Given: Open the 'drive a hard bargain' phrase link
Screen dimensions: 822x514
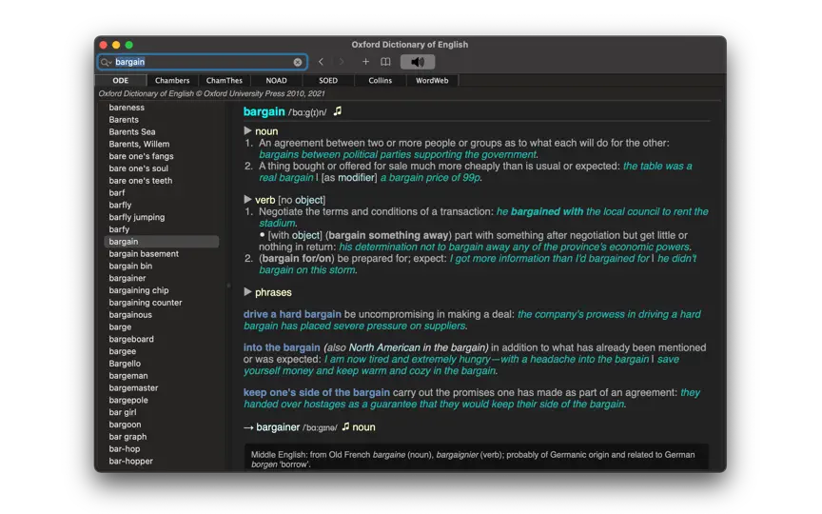Looking at the screenshot, I should (292, 314).
